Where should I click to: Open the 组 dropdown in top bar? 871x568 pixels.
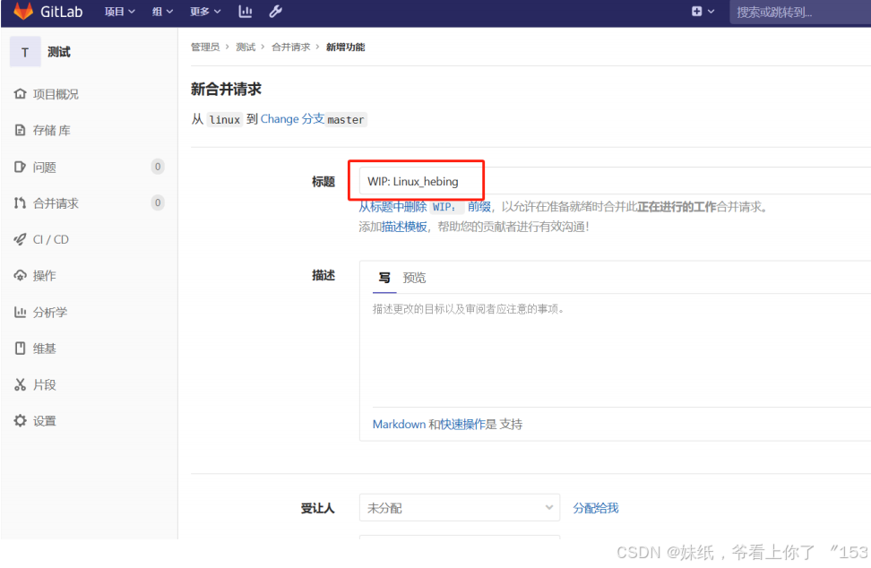click(162, 12)
